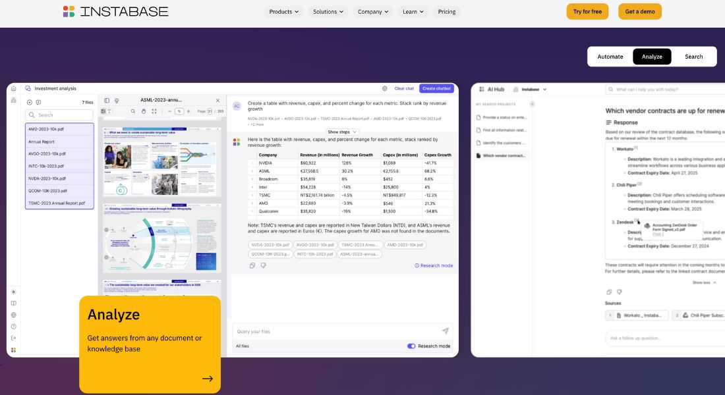Click the file list Search field
Screen dimensions: 725x395
59,115
